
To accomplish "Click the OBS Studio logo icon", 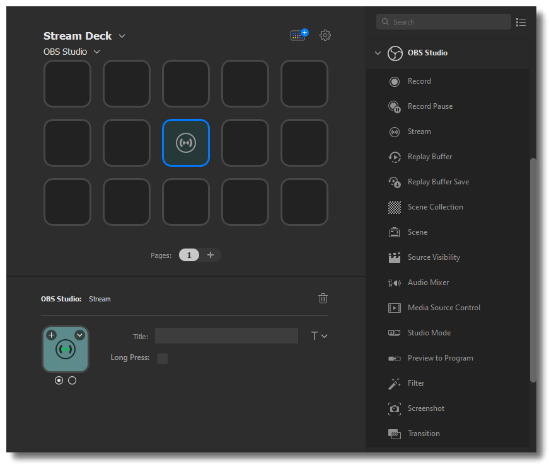I will (395, 53).
